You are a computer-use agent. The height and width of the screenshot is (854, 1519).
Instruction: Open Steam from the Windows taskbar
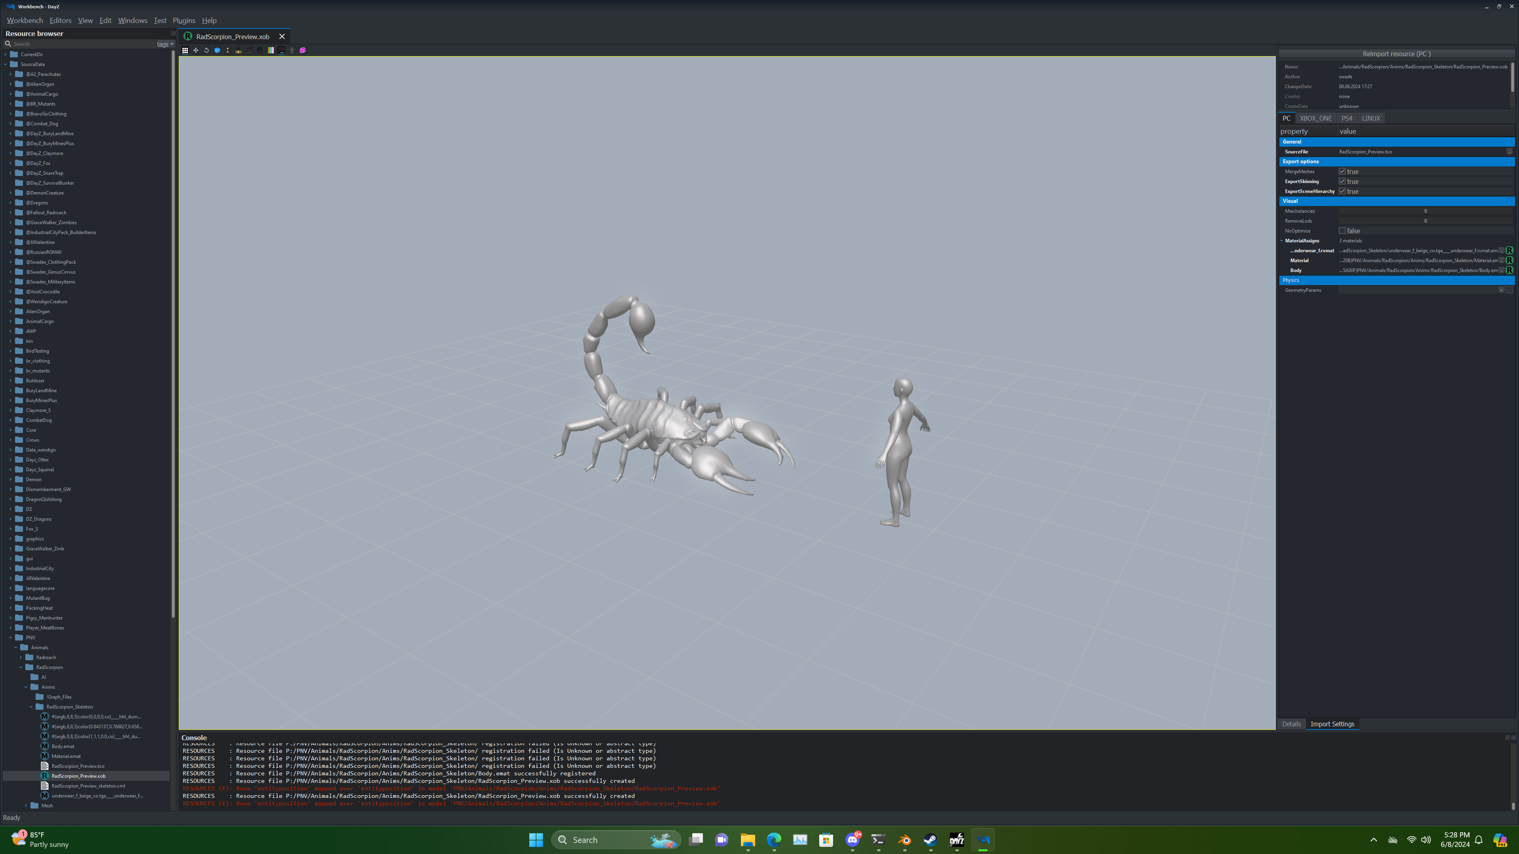[930, 840]
